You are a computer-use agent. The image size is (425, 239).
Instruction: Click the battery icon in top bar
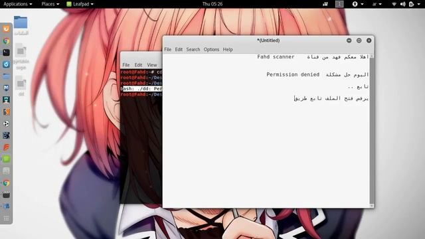coord(412,4)
